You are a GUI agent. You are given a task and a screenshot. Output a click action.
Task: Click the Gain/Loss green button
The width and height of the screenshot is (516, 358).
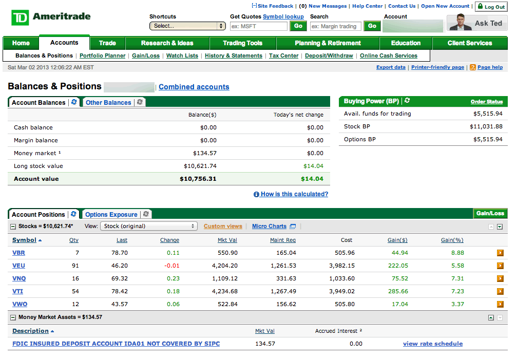(x=490, y=214)
